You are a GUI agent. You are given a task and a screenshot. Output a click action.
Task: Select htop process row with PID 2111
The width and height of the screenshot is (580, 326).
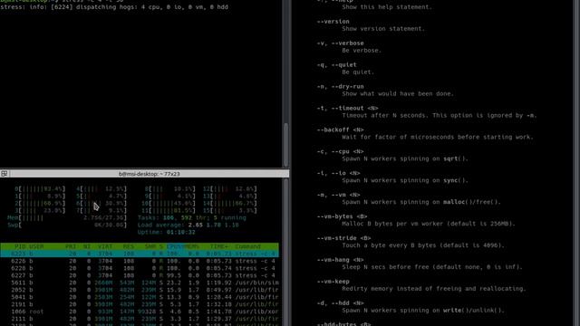click(140, 319)
